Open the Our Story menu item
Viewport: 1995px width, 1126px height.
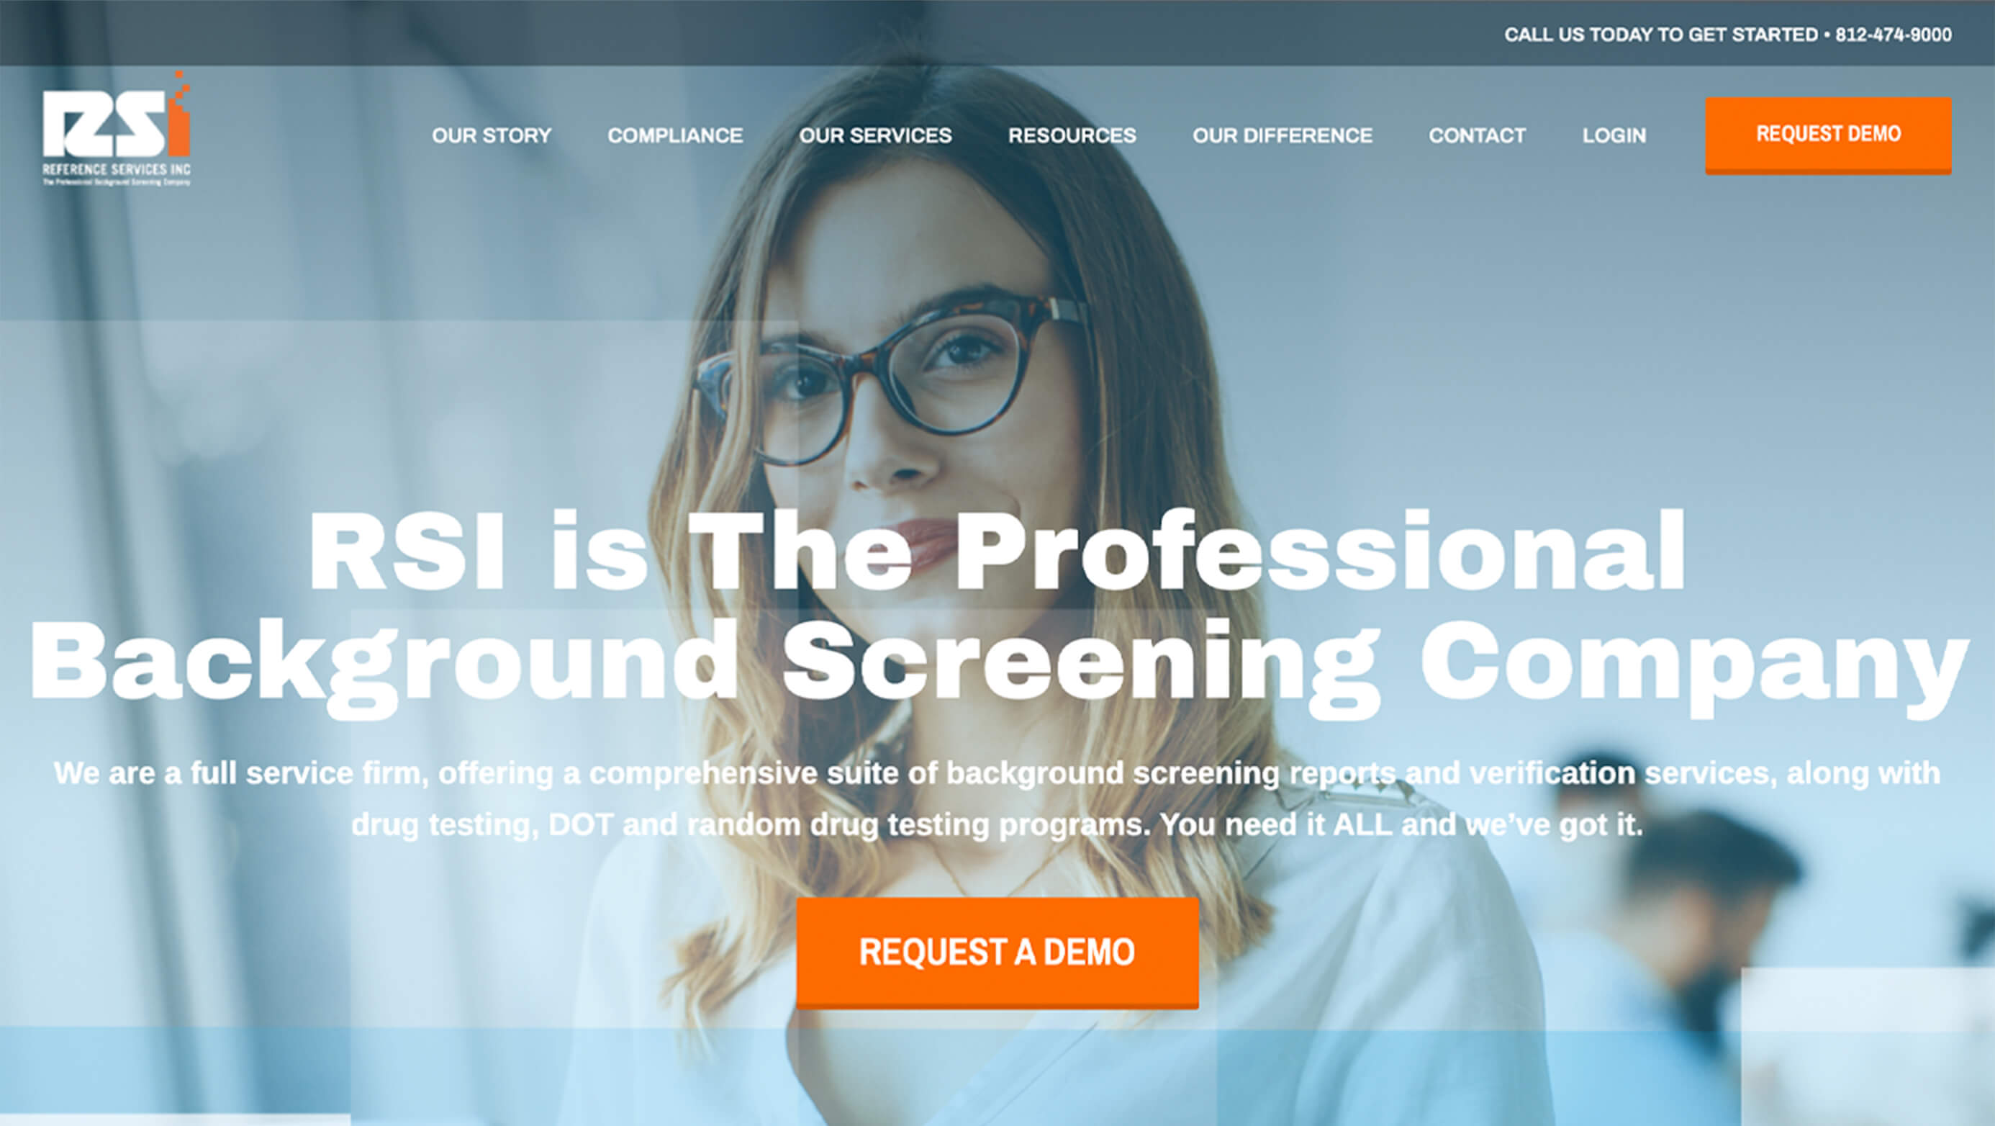click(491, 135)
